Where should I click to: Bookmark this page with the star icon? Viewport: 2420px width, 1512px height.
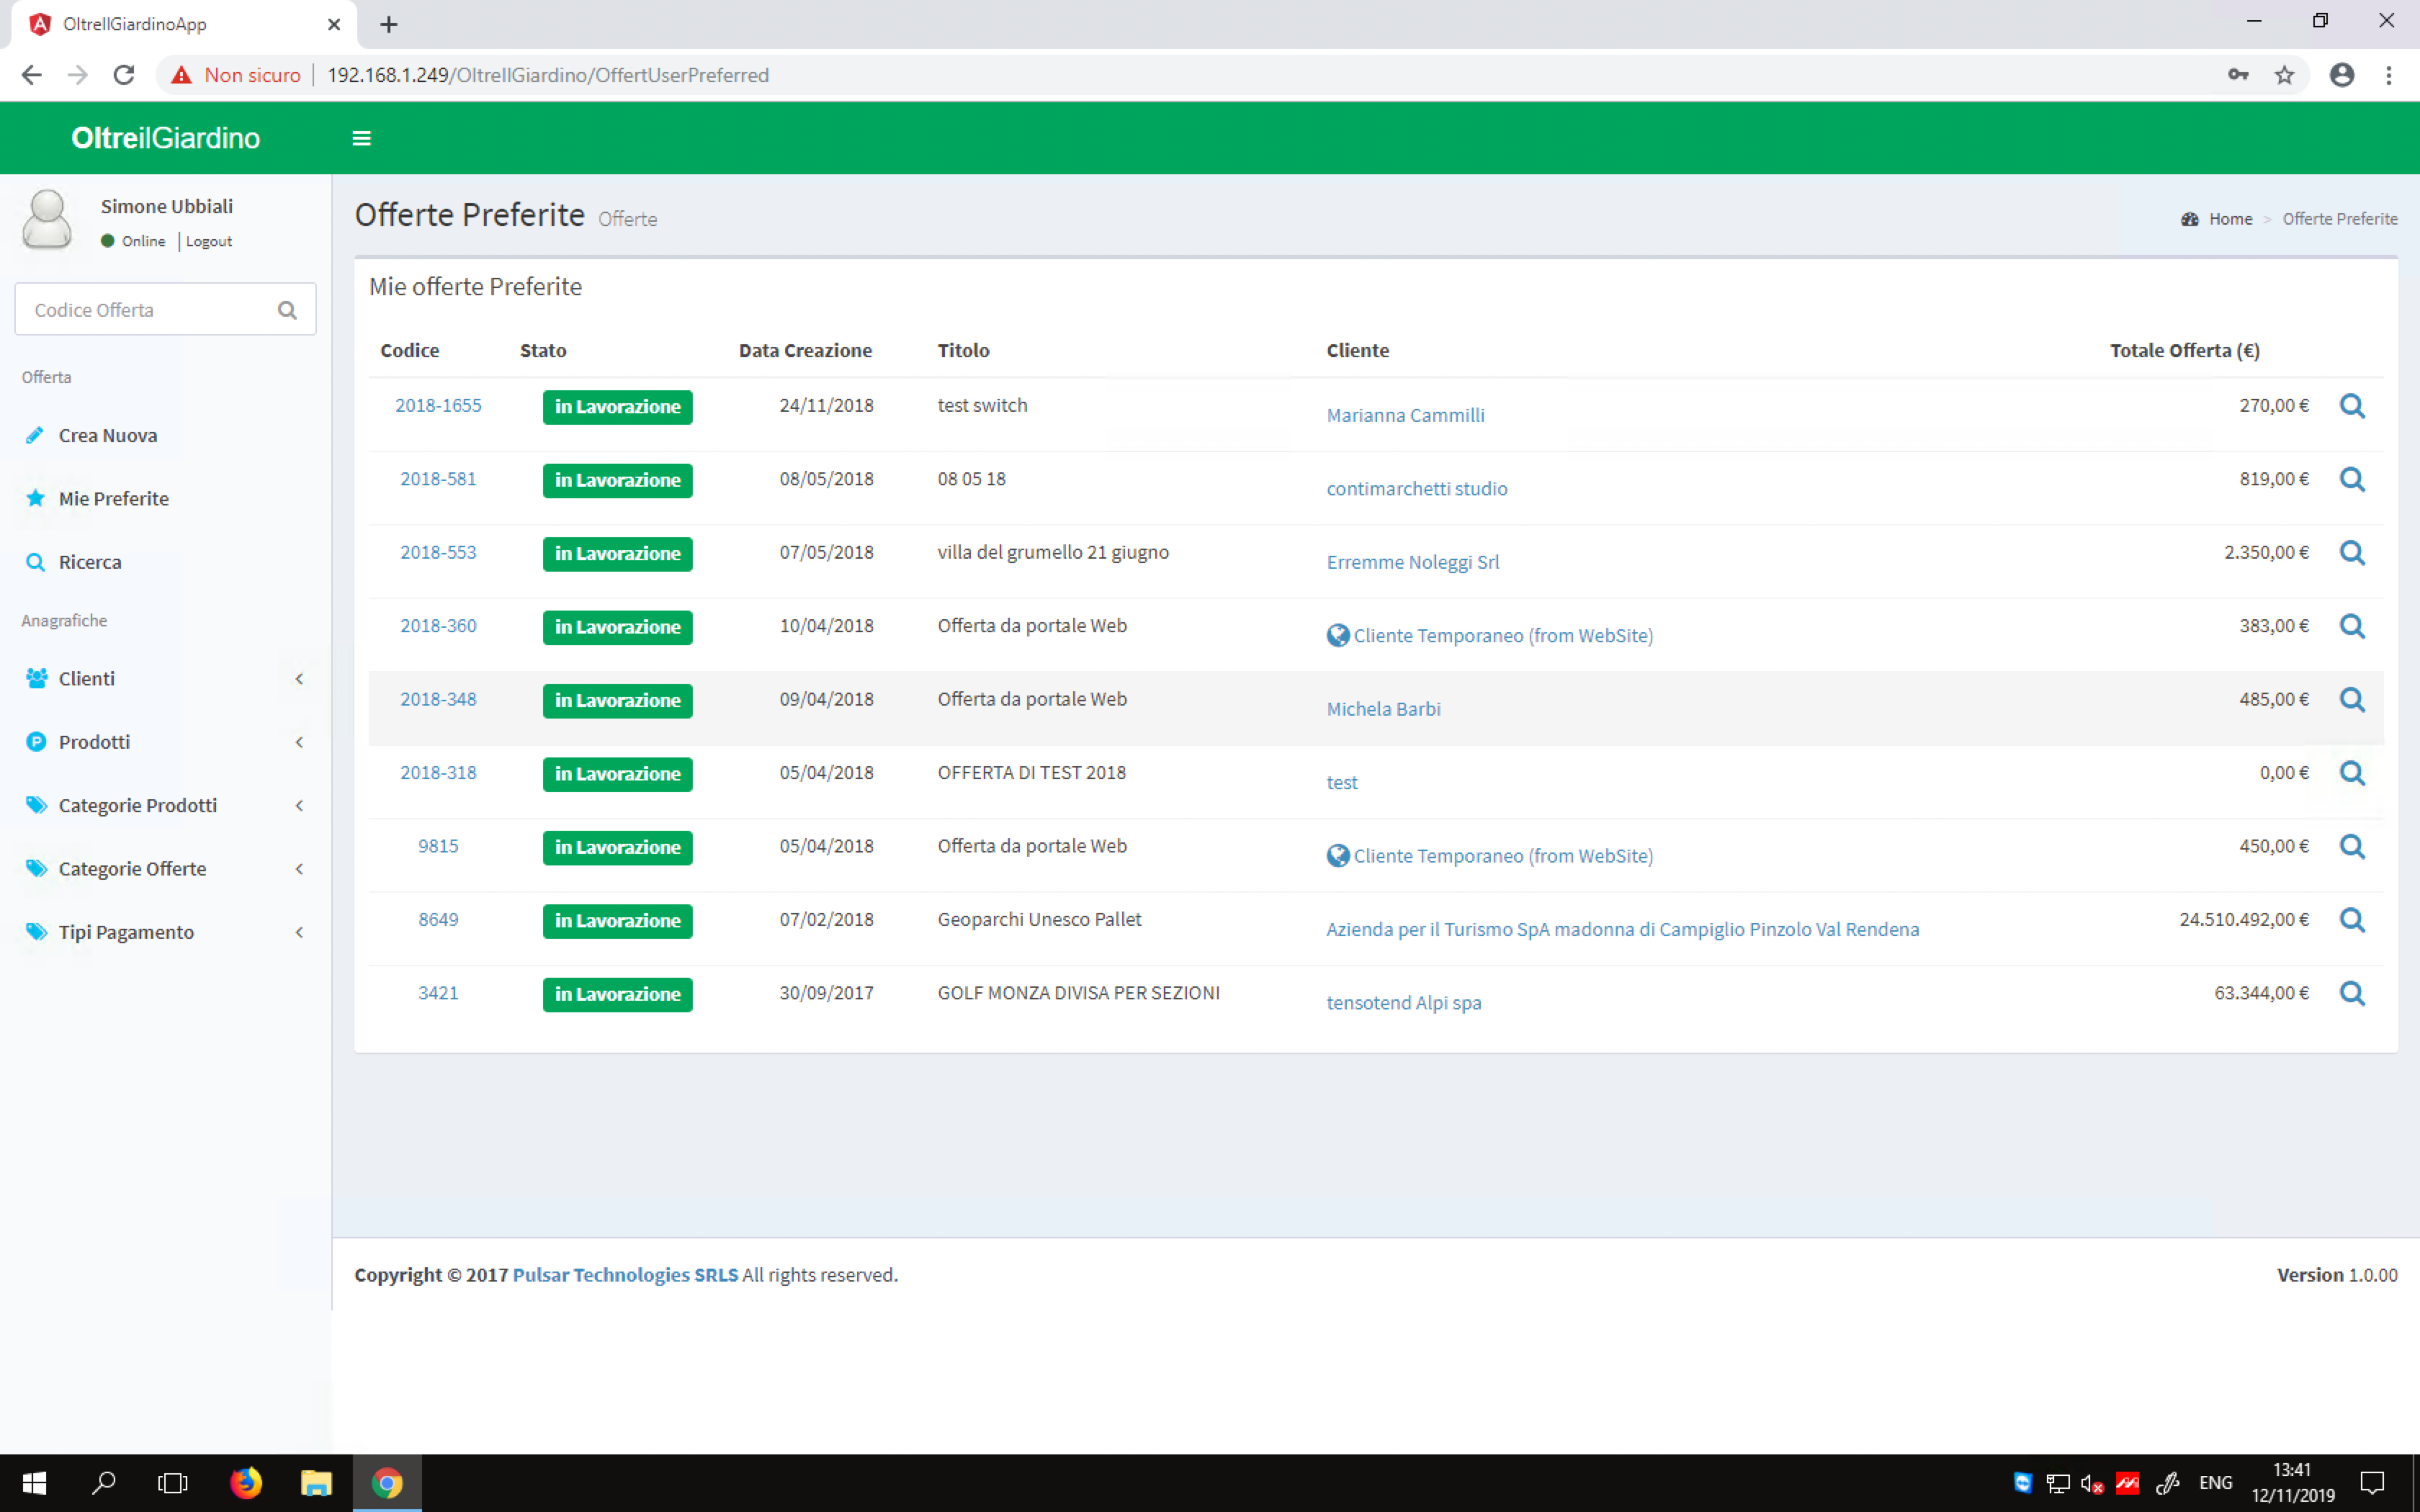click(x=2284, y=75)
